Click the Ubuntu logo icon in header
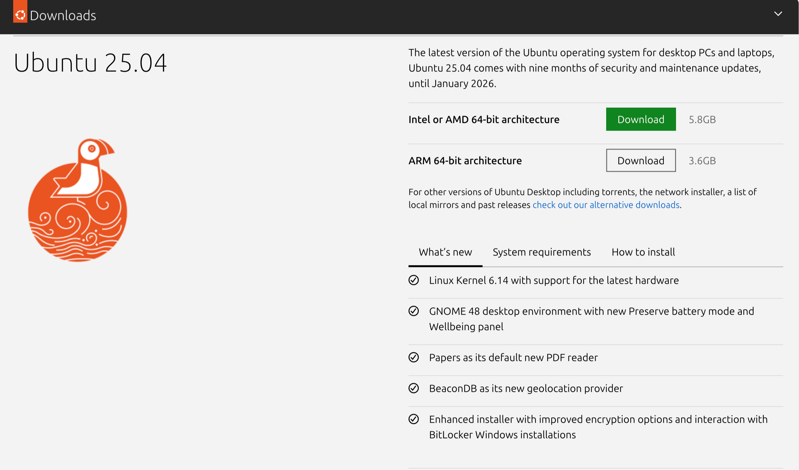This screenshot has height=470, width=799. point(20,14)
